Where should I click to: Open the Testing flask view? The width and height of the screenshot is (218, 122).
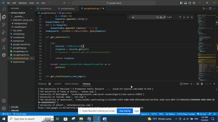pyautogui.click(x=4, y=47)
